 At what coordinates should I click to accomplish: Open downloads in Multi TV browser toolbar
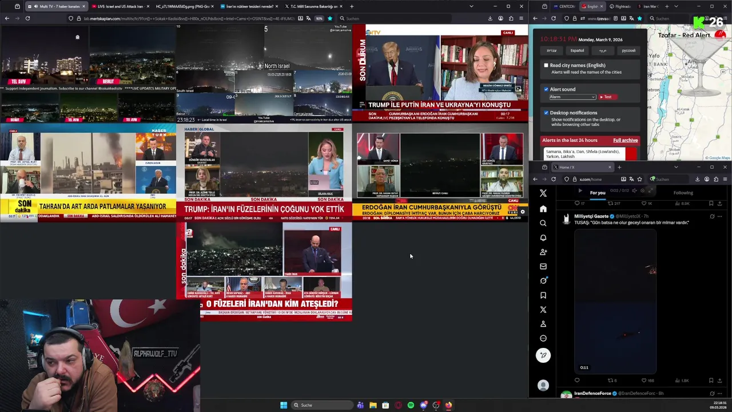[x=490, y=18]
